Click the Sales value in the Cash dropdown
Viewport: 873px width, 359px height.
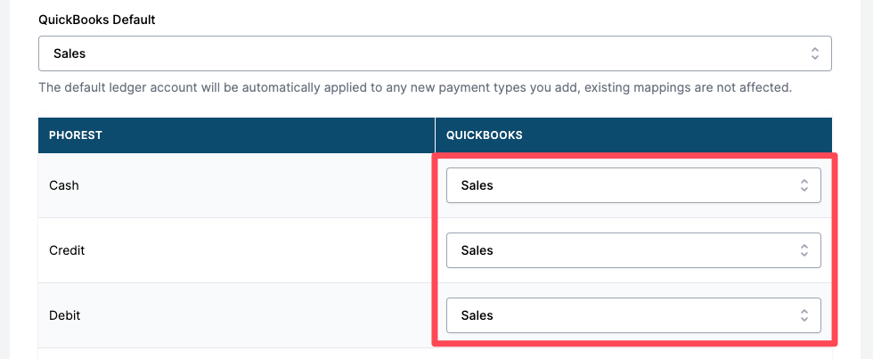coord(477,185)
